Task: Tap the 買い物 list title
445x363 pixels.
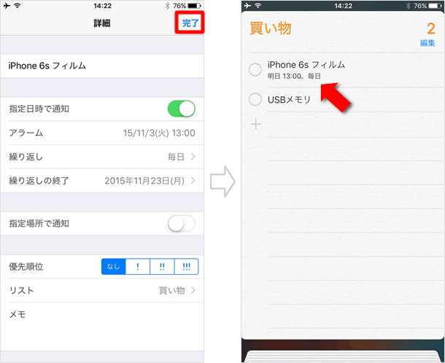Action: (271, 28)
